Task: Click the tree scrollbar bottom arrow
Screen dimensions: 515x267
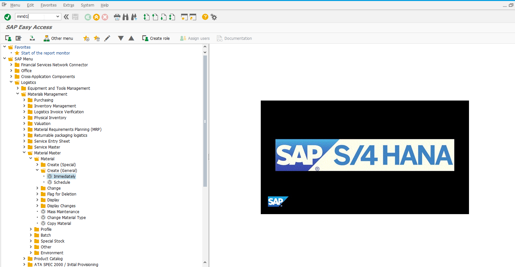Action: [205, 262]
